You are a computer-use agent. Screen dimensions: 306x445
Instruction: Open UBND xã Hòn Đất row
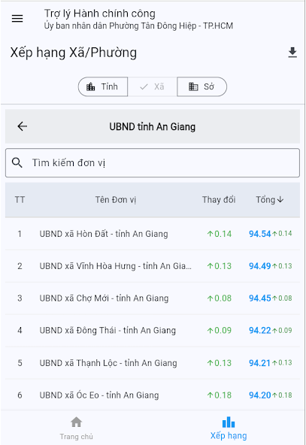153,234
